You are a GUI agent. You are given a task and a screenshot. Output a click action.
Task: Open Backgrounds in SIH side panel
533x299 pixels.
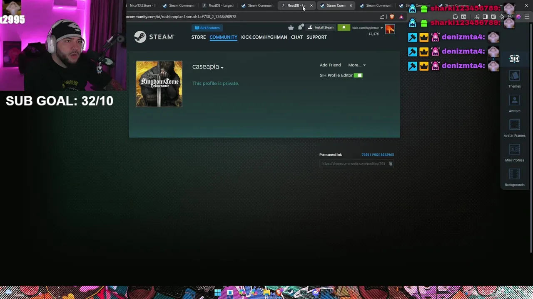click(514, 178)
